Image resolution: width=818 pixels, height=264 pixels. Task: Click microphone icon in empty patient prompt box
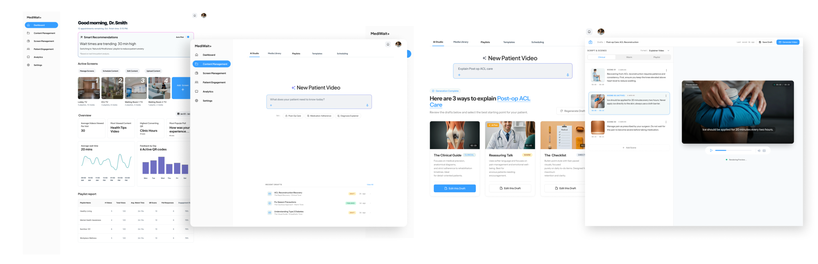click(367, 105)
